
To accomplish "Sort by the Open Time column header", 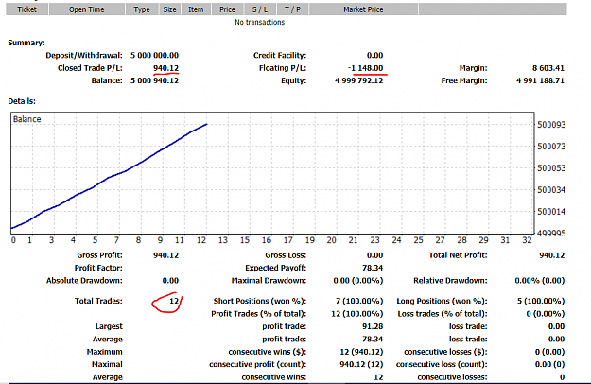I will coord(87,9).
